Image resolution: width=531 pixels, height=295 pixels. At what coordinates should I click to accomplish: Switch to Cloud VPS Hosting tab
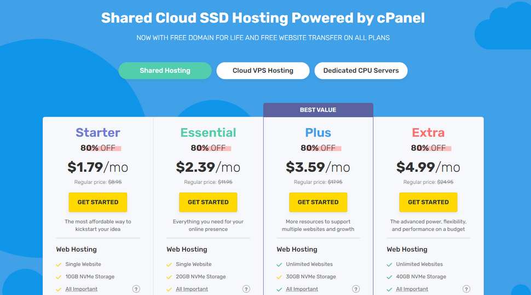(x=263, y=71)
